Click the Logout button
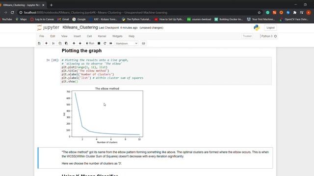 [270, 28]
